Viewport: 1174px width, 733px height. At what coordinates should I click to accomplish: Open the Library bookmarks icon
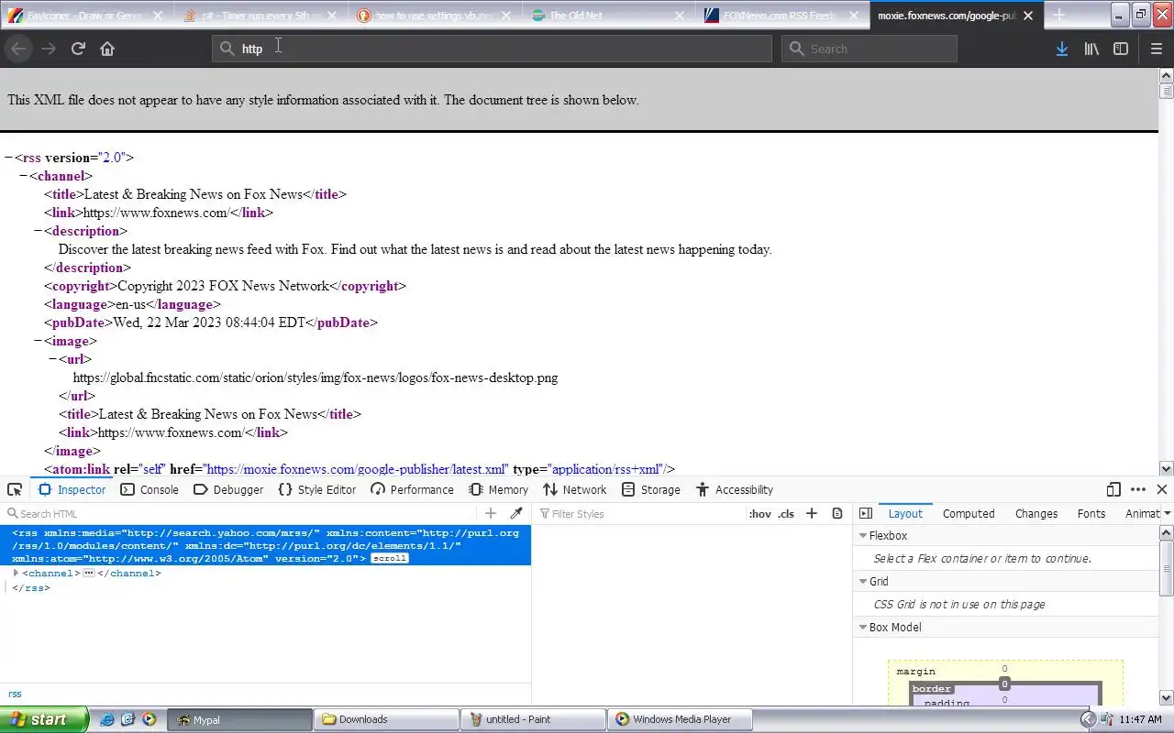(1091, 49)
